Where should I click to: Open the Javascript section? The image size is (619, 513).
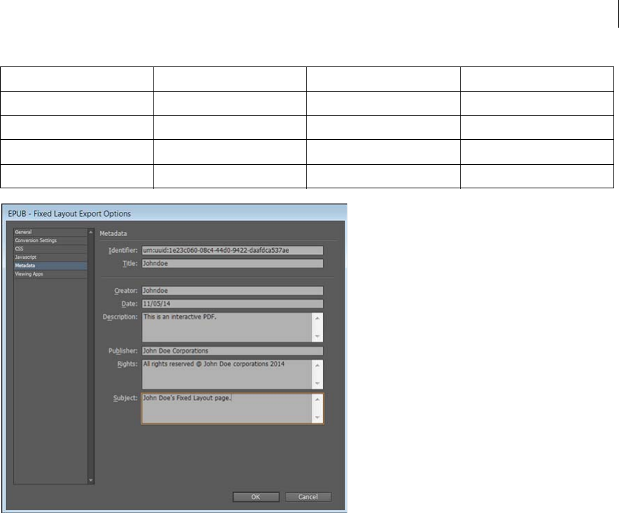[x=50, y=257]
